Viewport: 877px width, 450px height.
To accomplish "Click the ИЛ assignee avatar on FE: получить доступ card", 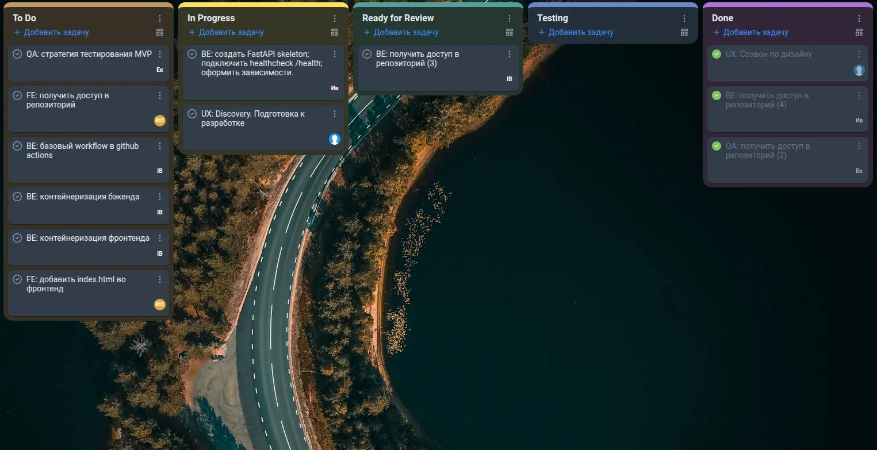I will 160,120.
